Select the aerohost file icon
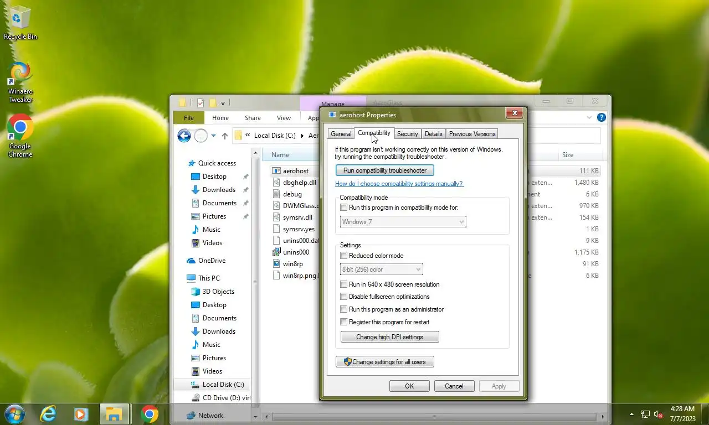Image resolution: width=709 pixels, height=425 pixels. coord(278,171)
